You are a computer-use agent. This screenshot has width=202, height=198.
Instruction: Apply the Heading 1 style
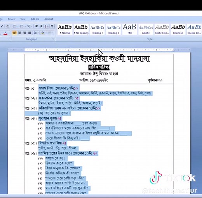click(x=97, y=30)
